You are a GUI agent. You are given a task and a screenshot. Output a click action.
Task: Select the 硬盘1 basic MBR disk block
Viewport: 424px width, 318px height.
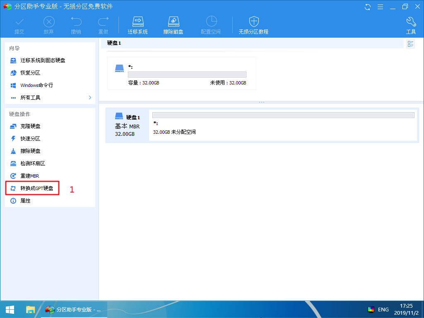pos(128,125)
